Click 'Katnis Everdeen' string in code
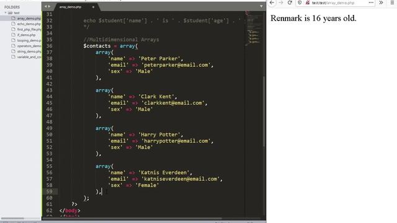The width and height of the screenshot is (397, 223). point(164,172)
